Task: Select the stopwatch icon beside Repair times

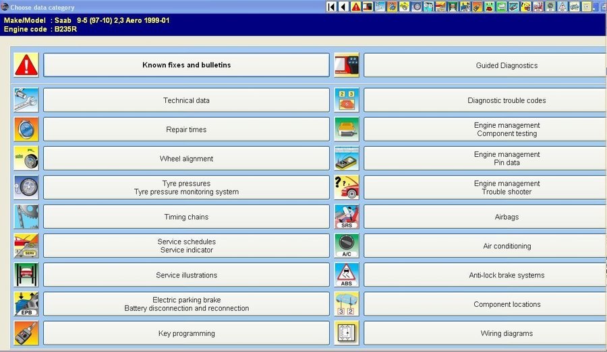Action: point(26,129)
